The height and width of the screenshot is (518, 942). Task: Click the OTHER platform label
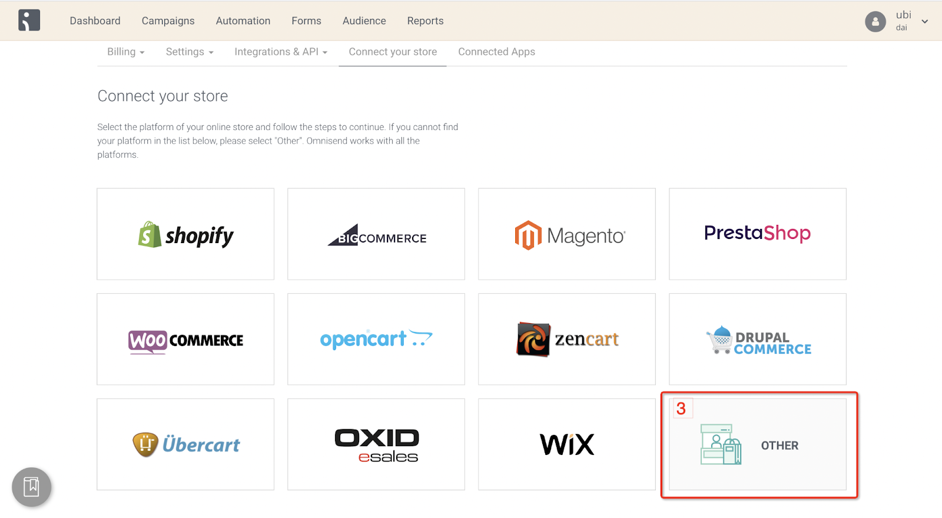tap(780, 446)
